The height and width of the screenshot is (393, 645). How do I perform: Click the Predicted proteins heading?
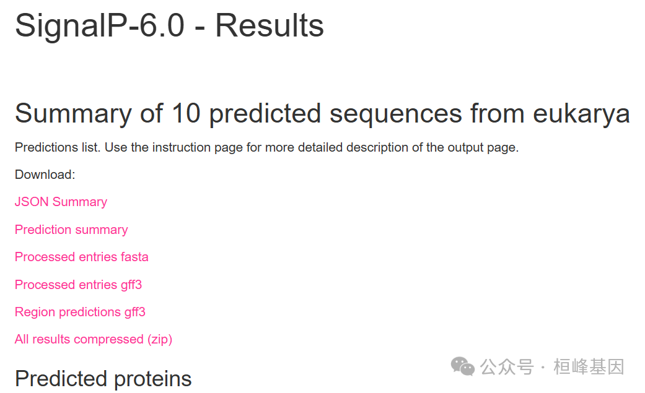coord(103,378)
